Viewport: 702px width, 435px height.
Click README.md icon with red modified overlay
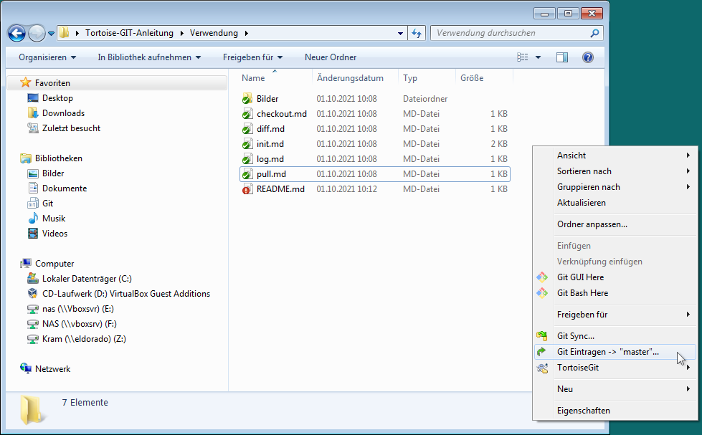(x=247, y=189)
